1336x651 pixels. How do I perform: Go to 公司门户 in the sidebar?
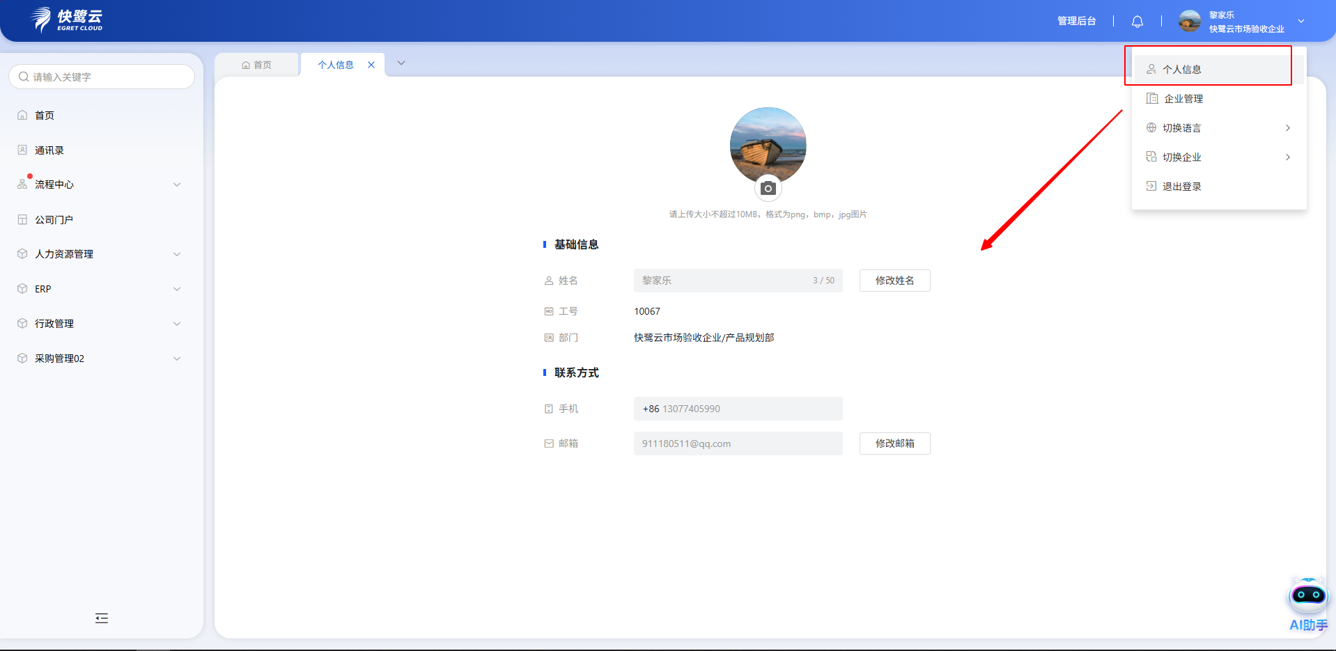coord(54,220)
